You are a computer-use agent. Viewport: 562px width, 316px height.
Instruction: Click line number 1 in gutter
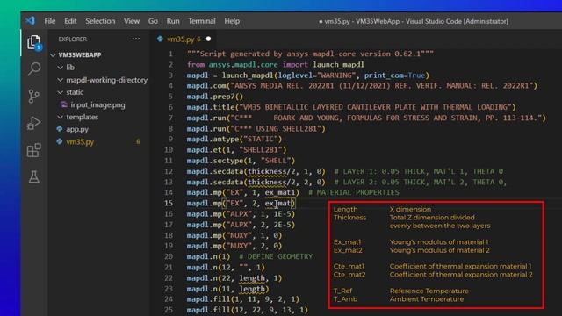[170, 54]
